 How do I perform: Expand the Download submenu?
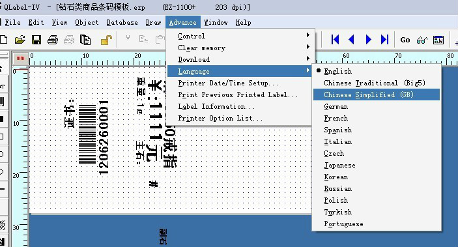coord(240,59)
